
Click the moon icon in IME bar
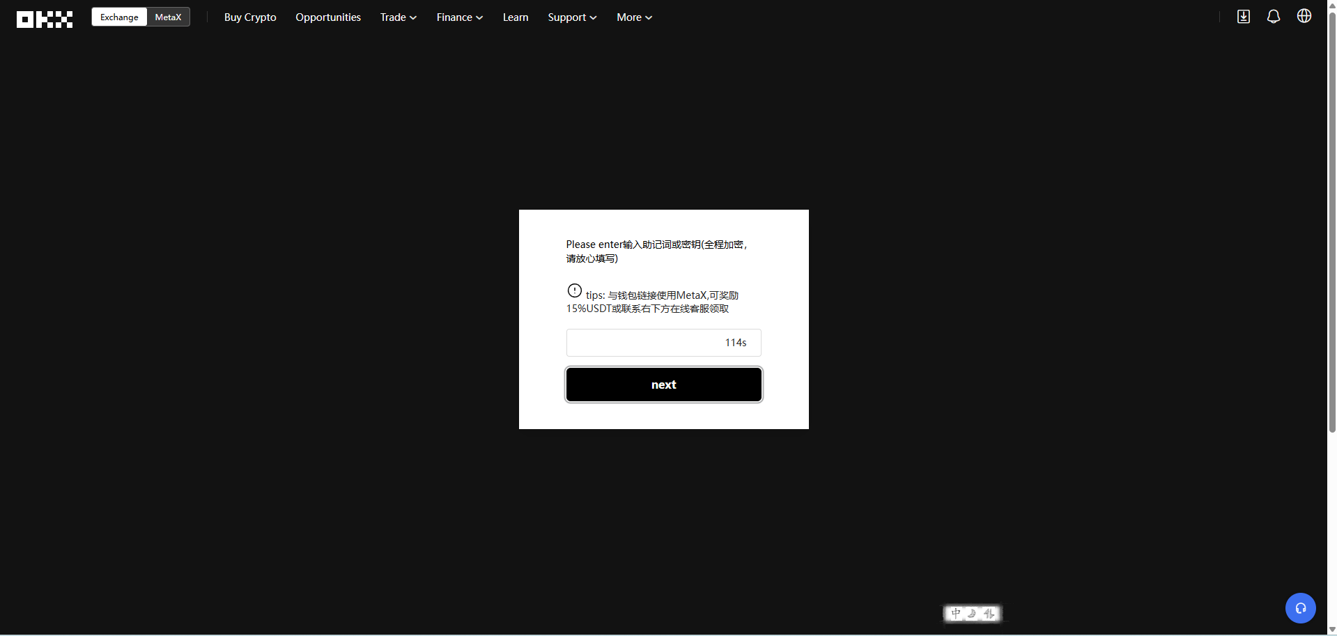(x=972, y=613)
